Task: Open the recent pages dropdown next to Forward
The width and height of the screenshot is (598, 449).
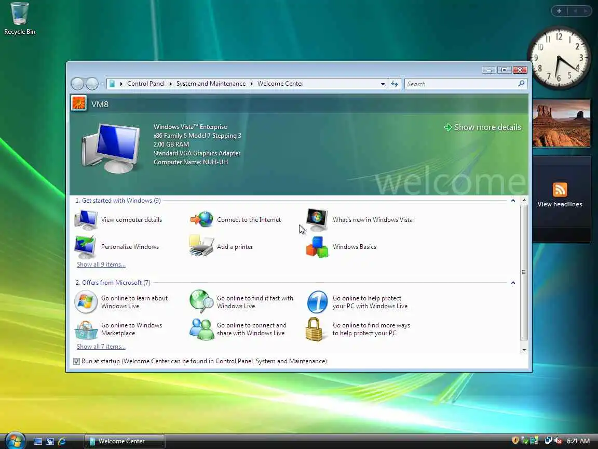Action: point(102,84)
